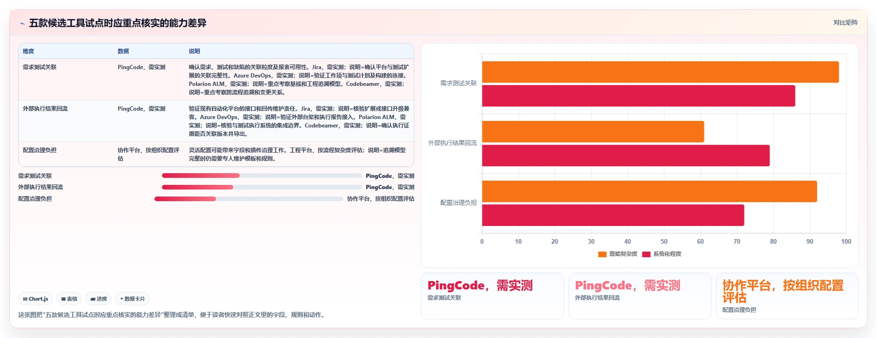Click the 外部执行结果回流 progress bar
The height and width of the screenshot is (338, 877).
pos(262,187)
